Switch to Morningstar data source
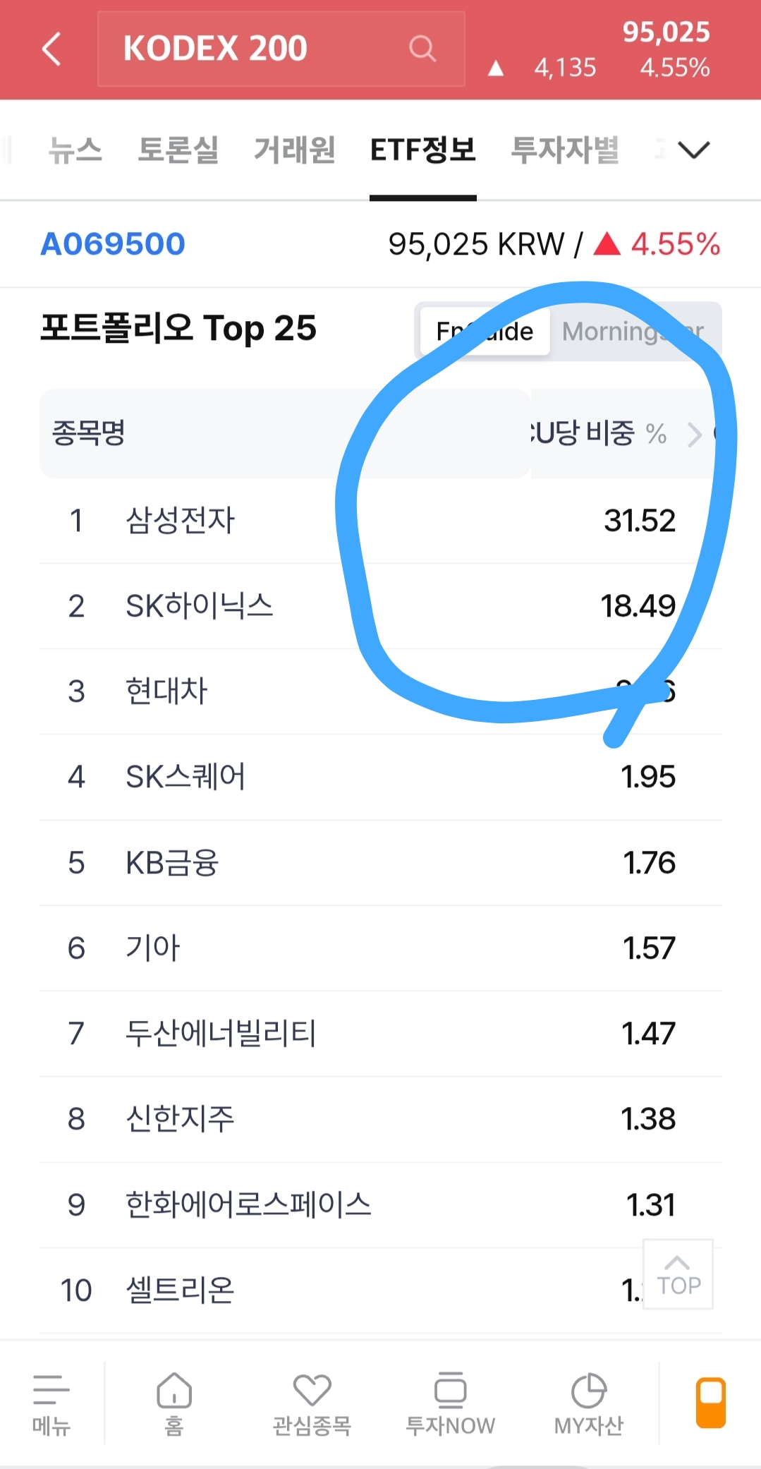The width and height of the screenshot is (761, 1469). (633, 331)
